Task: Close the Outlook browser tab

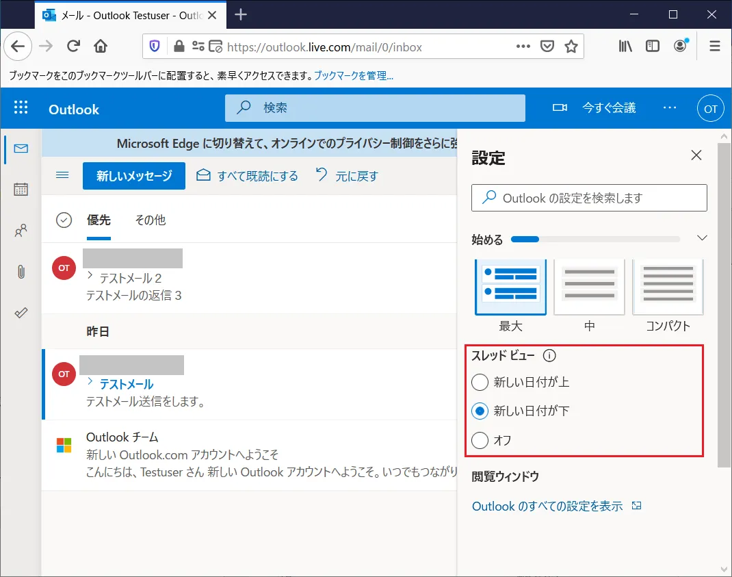Action: (x=212, y=16)
